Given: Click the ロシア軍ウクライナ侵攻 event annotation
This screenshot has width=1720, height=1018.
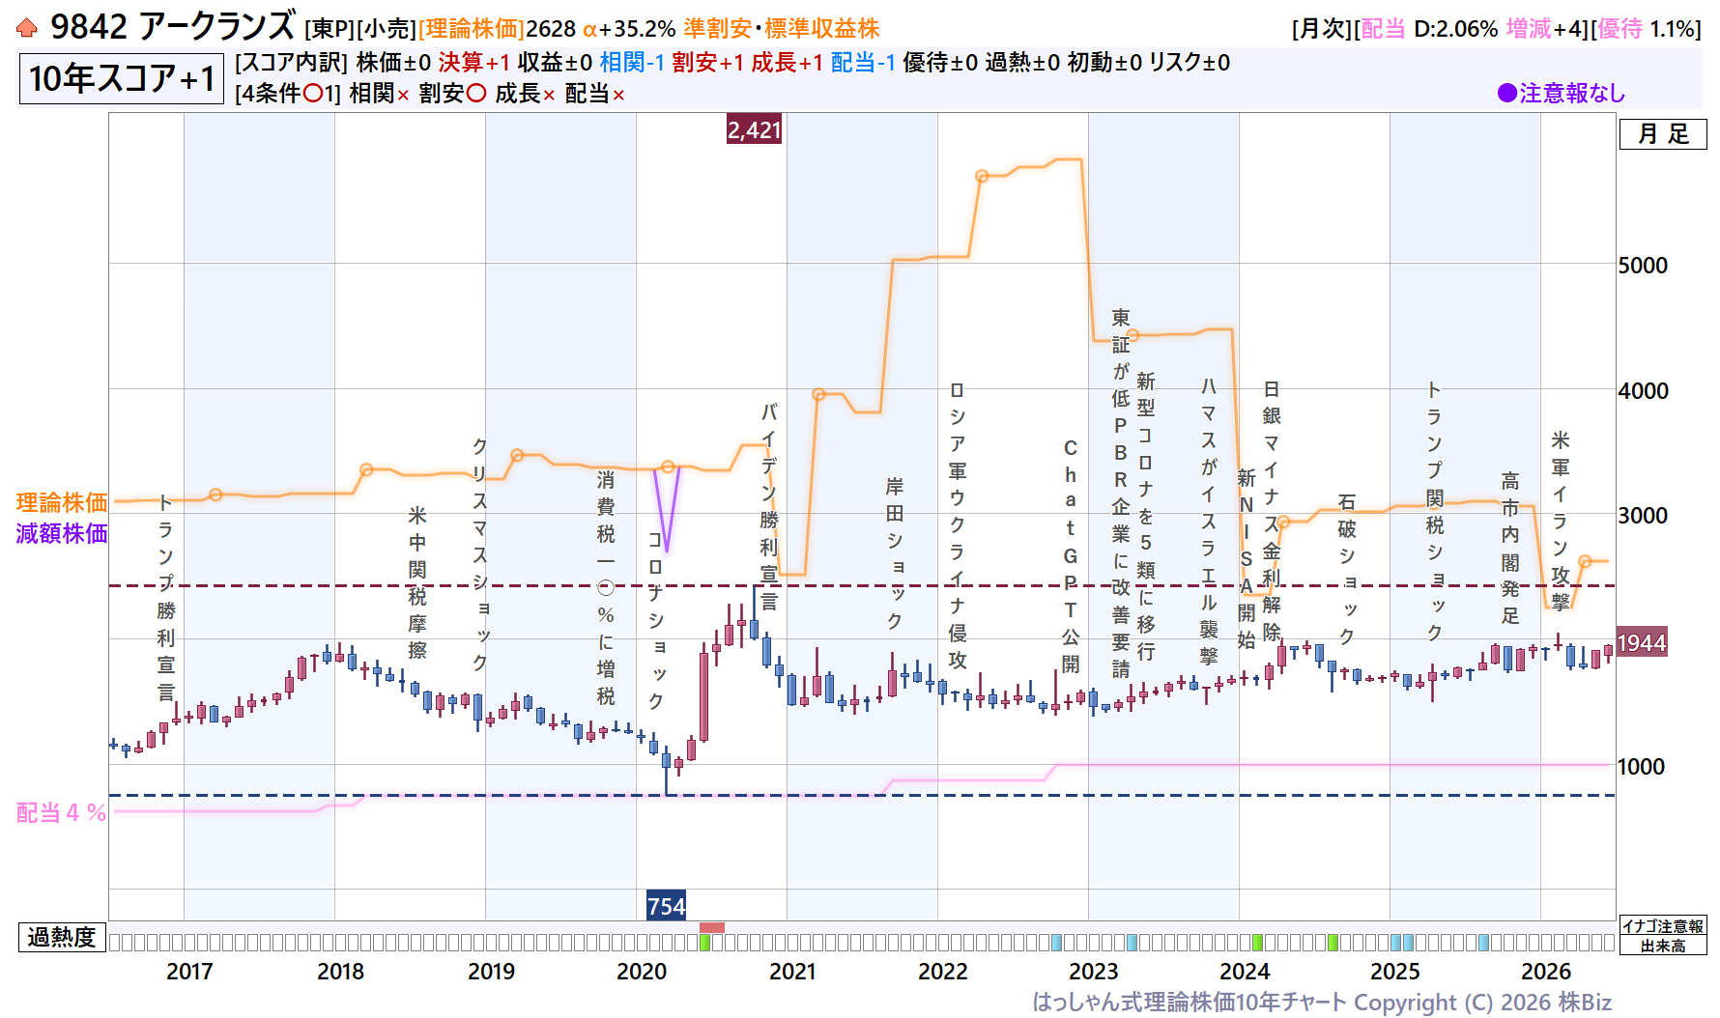Looking at the screenshot, I should pos(958,525).
